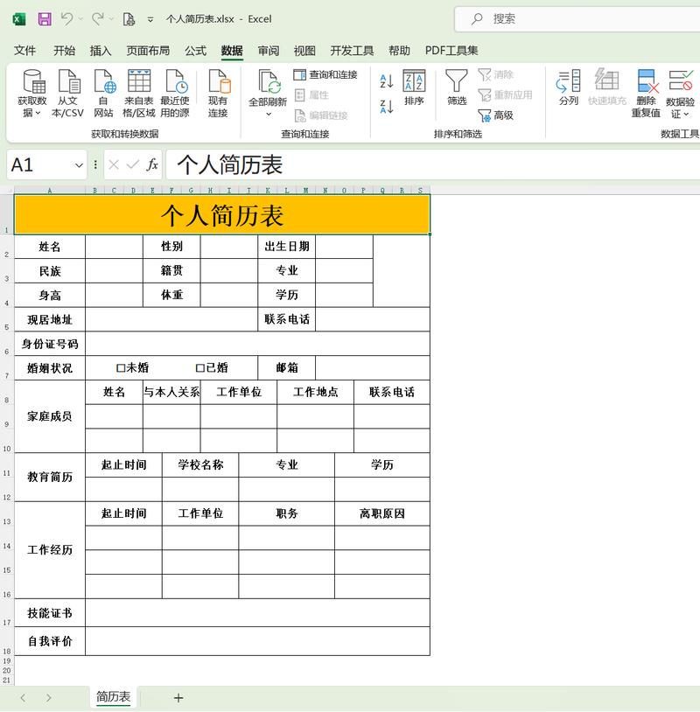This screenshot has width=700, height=712.
Task: Click the Save icon in title bar
Action: tap(45, 19)
